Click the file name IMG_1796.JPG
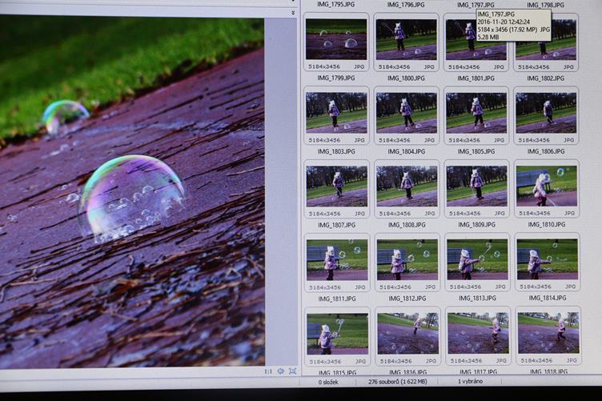 pyautogui.click(x=406, y=5)
